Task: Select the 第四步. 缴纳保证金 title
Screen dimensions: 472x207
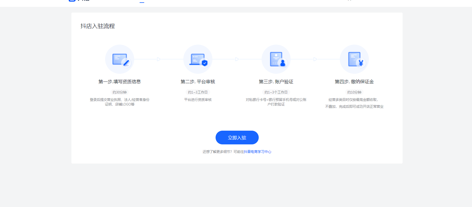Action: (x=354, y=82)
